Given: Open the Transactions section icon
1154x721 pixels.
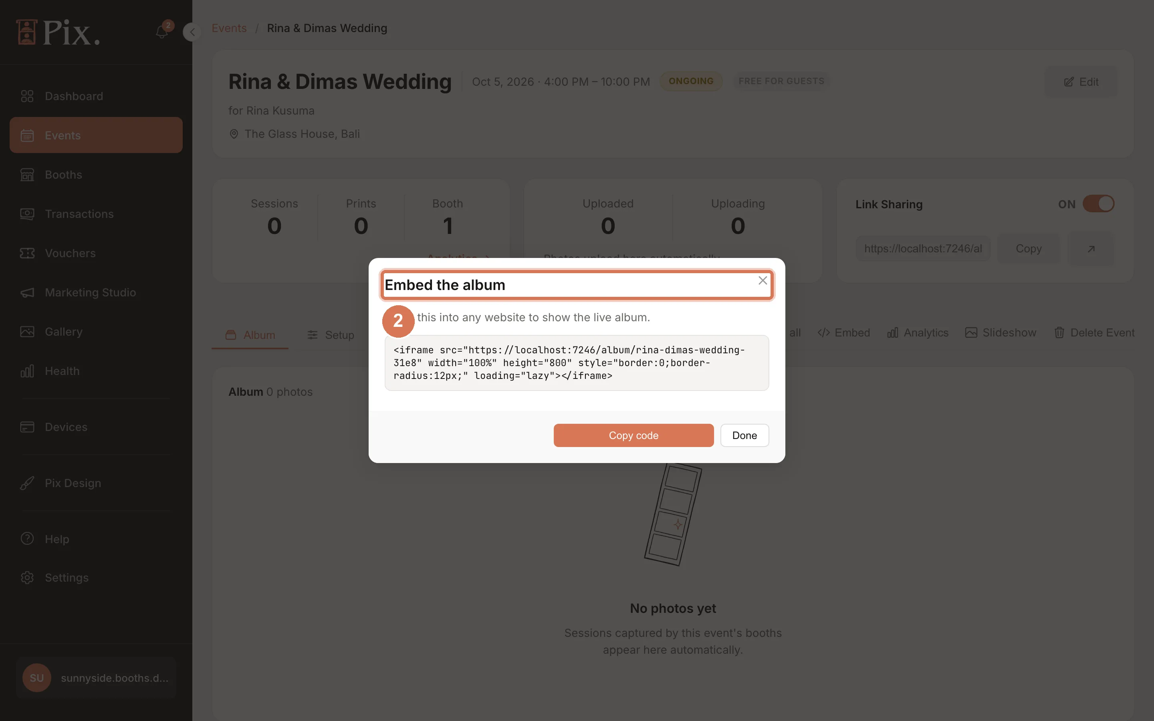Looking at the screenshot, I should tap(27, 214).
